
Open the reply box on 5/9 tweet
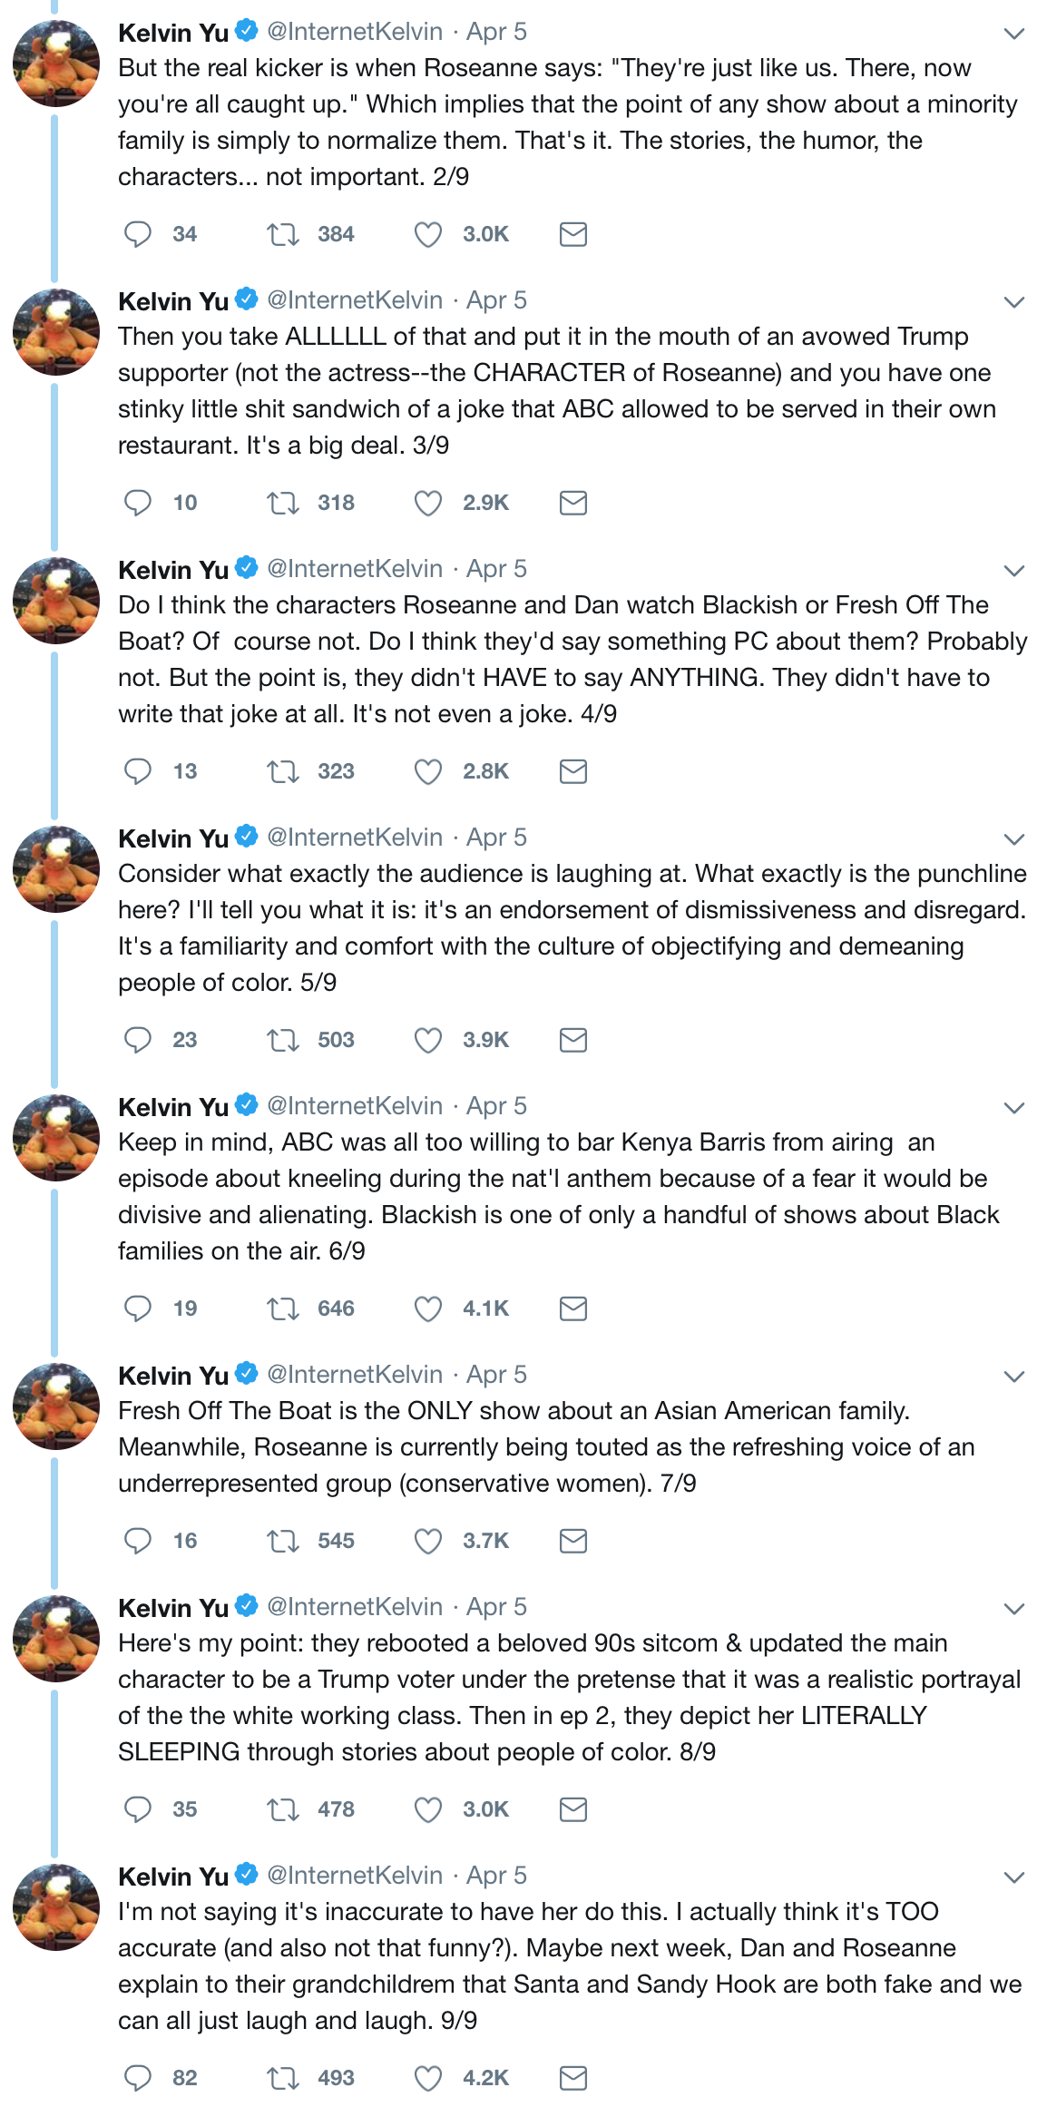pos(138,1040)
